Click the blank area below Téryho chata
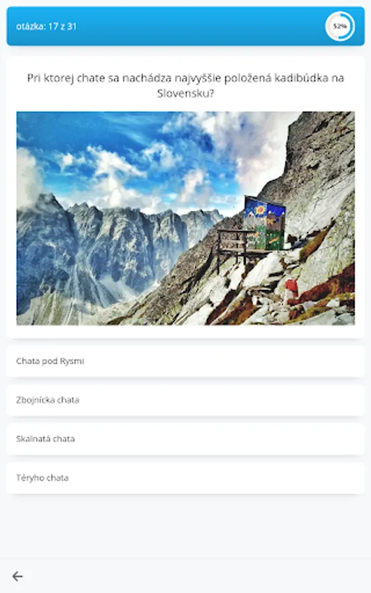Screen dimensions: 371x593 (x=185, y=526)
